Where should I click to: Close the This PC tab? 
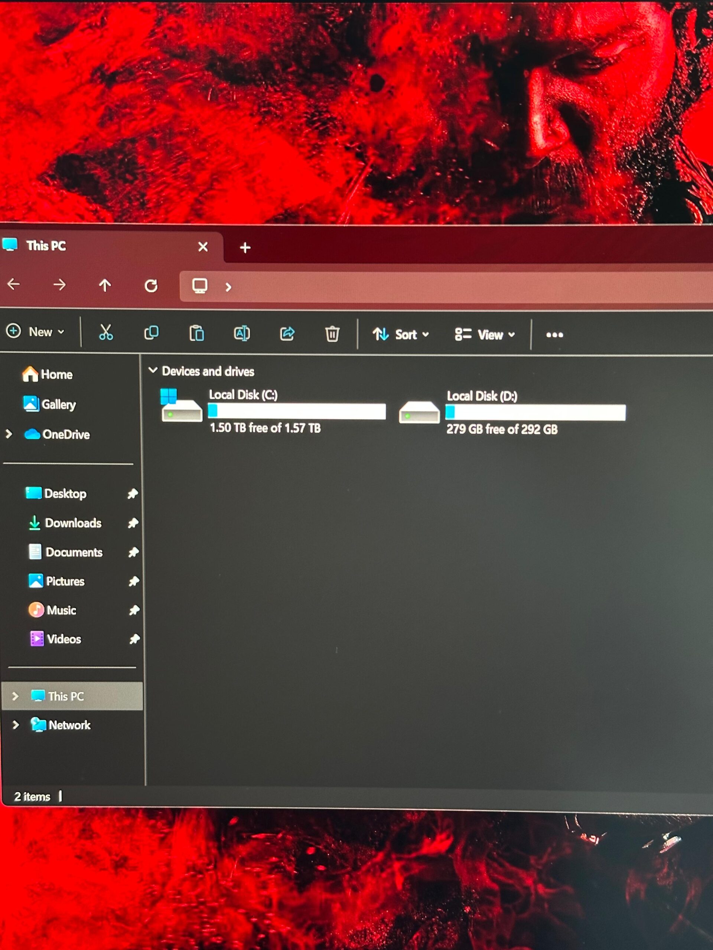coord(203,246)
